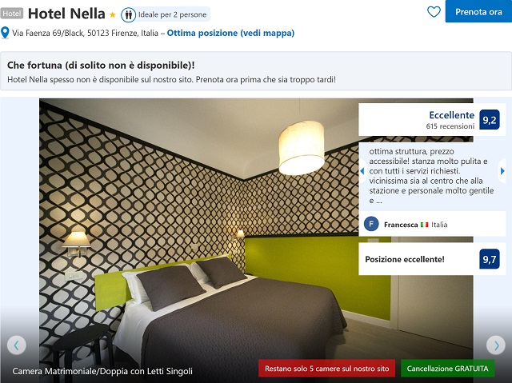
Task: Go to previous review with left triangle
Action: (x=362, y=171)
